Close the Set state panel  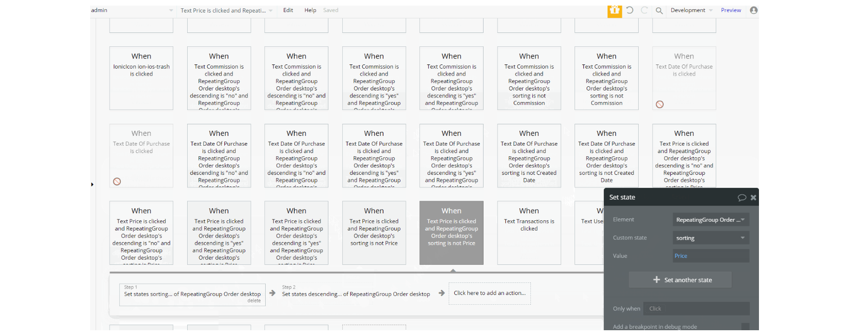(753, 197)
